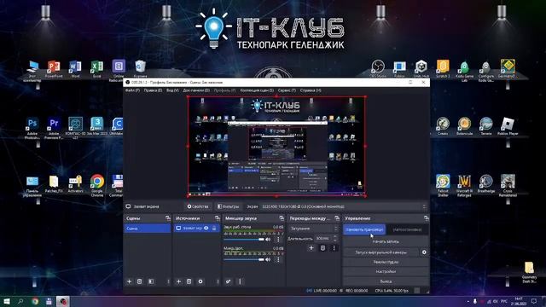Screen dimensions: 546x307
Task: Open Settings button in Controls
Action: coord(386,271)
